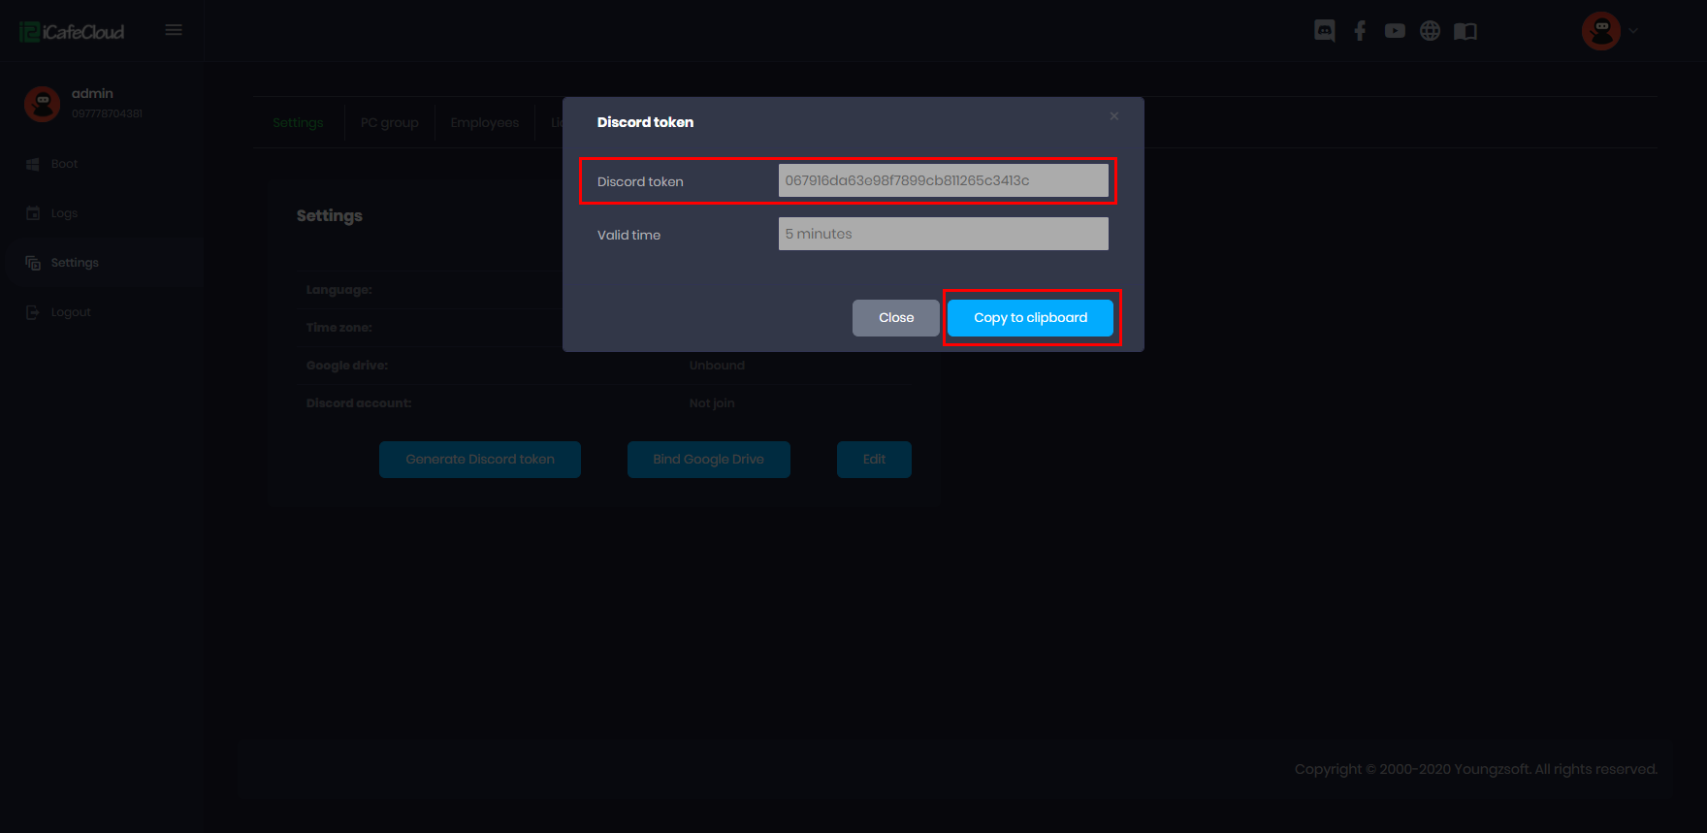Screen dimensions: 1707x833
Task: Click the Generate Discord token button
Action: pyautogui.click(x=480, y=460)
